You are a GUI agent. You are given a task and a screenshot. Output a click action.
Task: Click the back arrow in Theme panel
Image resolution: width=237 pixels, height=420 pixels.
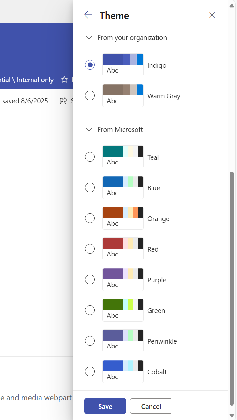pyautogui.click(x=88, y=15)
